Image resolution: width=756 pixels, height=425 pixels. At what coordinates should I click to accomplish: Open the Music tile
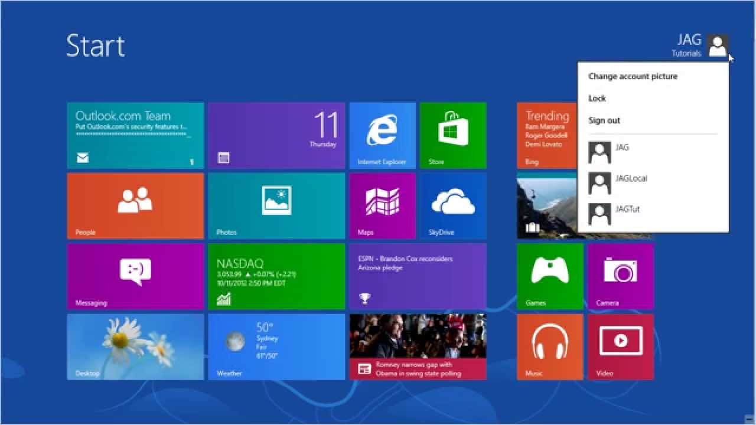(x=550, y=347)
